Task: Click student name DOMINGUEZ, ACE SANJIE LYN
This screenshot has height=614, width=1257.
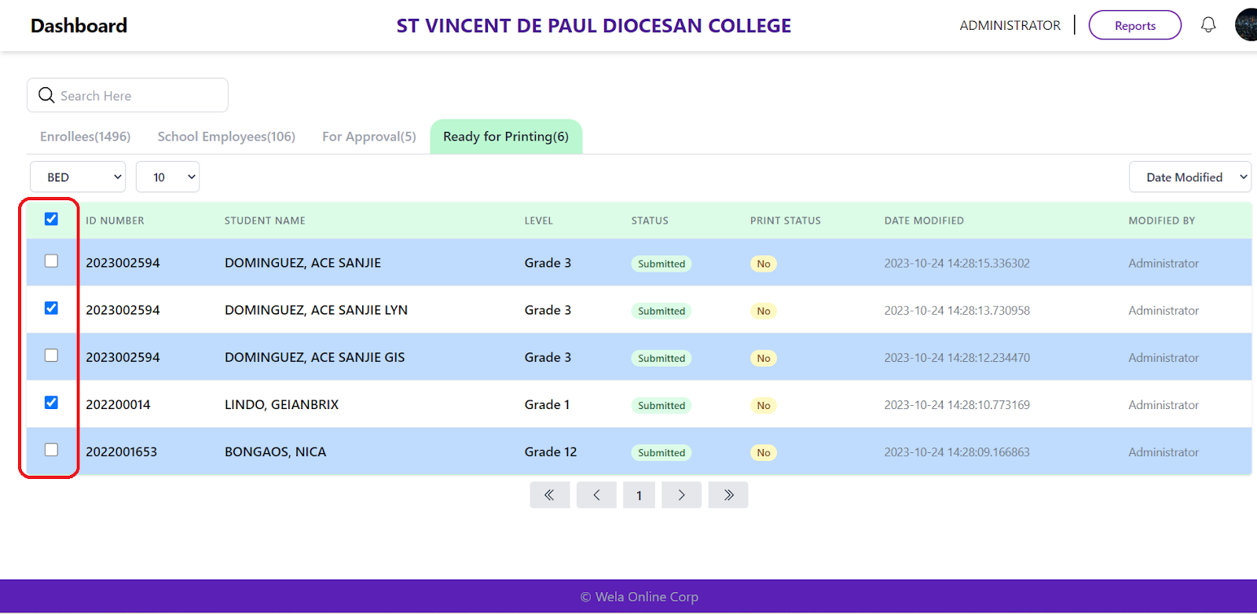Action: point(316,310)
